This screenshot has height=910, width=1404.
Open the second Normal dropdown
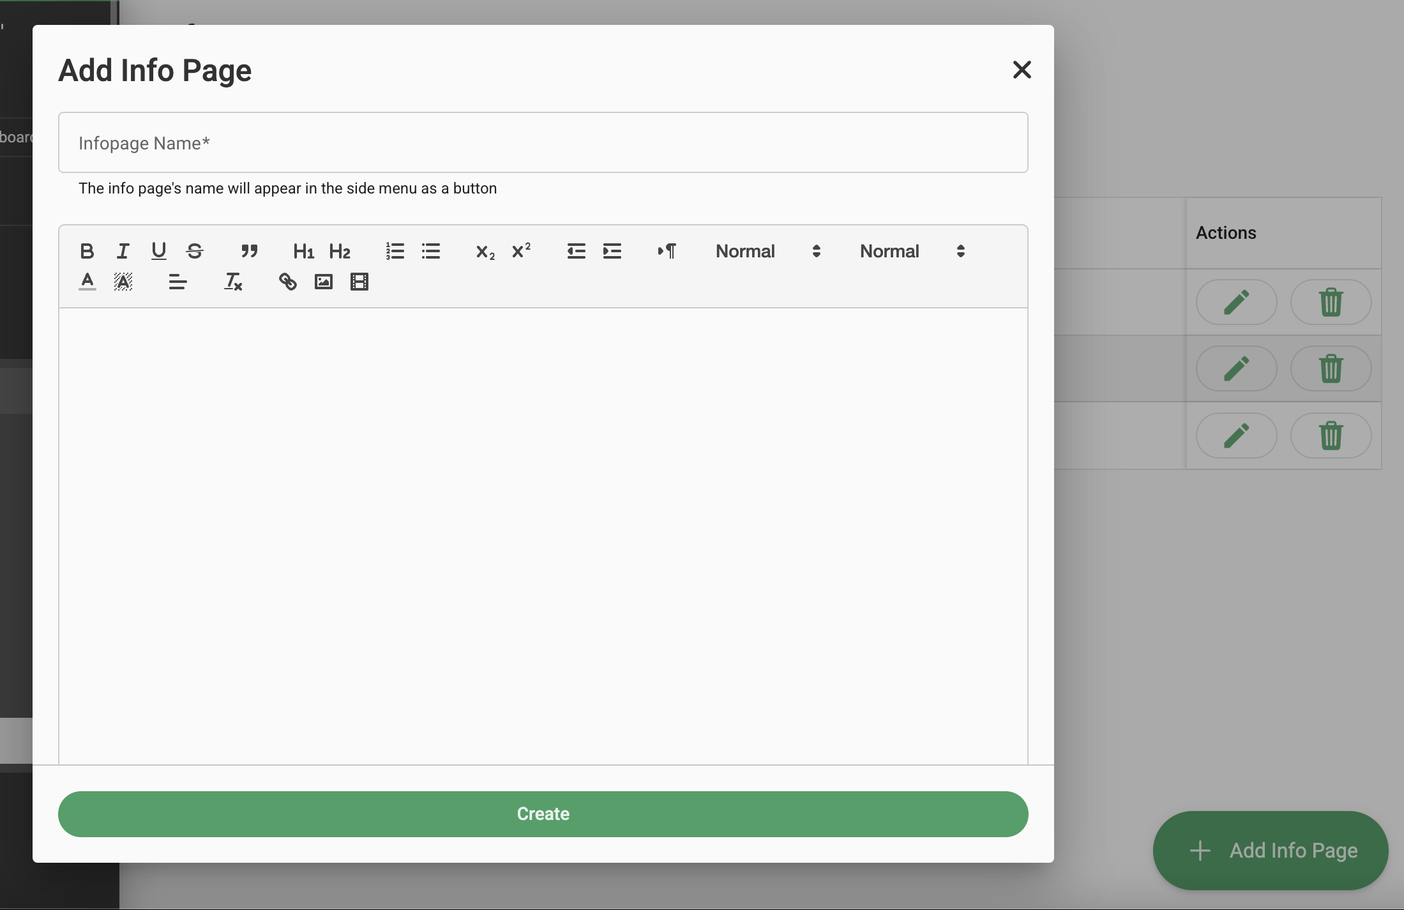[x=912, y=251]
